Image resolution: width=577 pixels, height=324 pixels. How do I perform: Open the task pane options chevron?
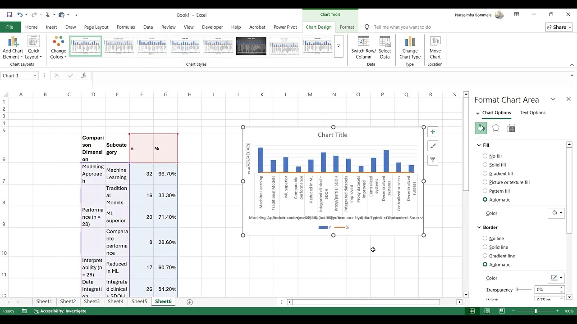[x=553, y=99]
